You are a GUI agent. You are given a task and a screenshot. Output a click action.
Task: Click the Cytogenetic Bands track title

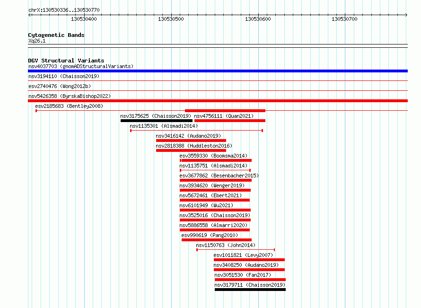tap(56, 35)
